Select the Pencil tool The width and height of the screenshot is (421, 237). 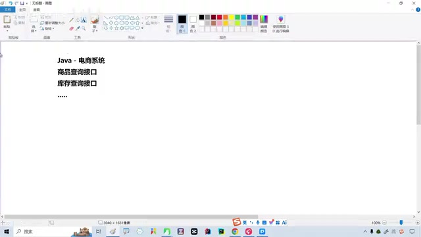[71, 20]
